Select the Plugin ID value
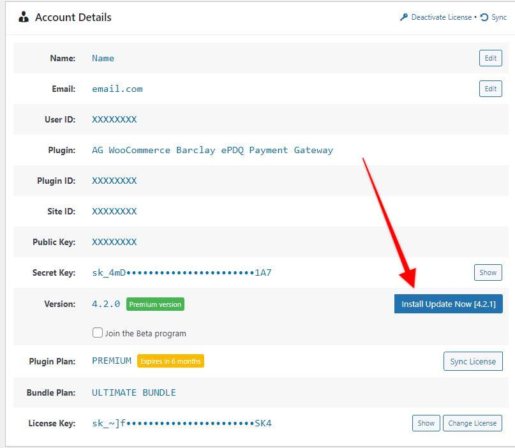515x448 pixels. click(114, 181)
